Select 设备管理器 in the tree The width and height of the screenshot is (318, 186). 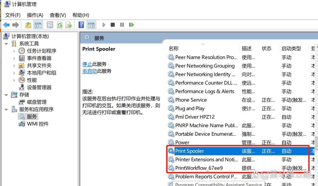click(x=39, y=87)
